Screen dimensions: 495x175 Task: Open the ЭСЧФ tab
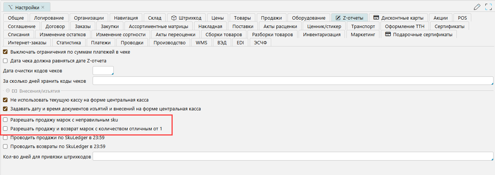click(x=260, y=43)
